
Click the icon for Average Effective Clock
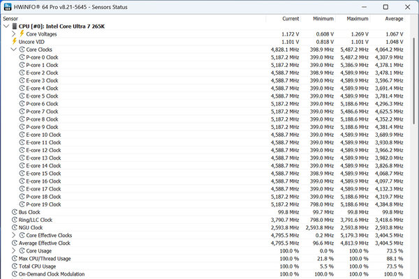15,243
